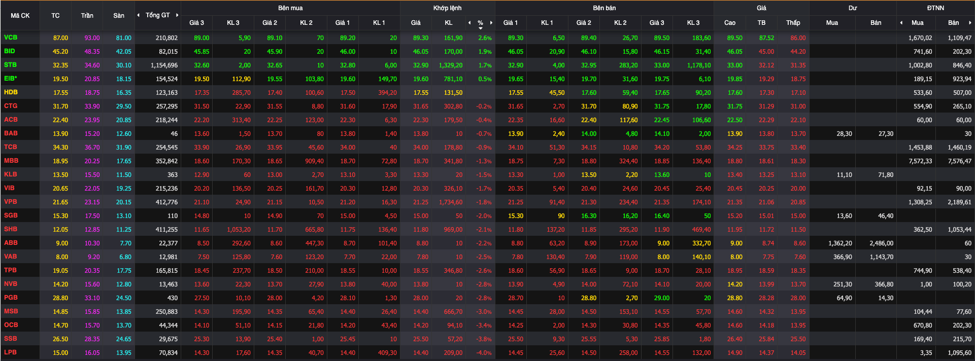Open the SGB stock symbol
Image resolution: width=975 pixels, height=361 pixels.
[11, 215]
